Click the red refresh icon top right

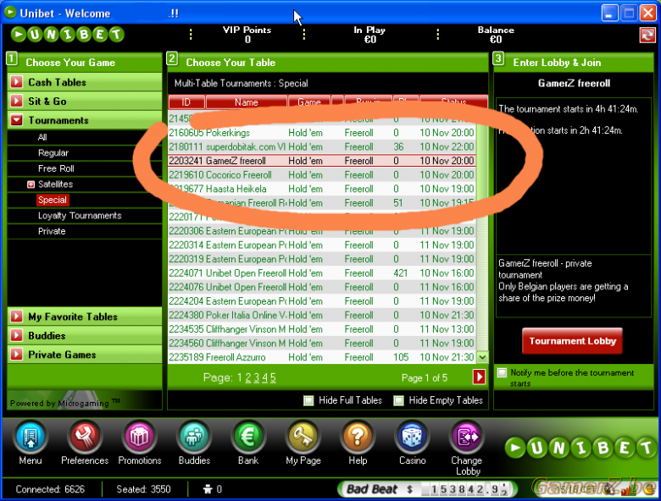click(647, 35)
